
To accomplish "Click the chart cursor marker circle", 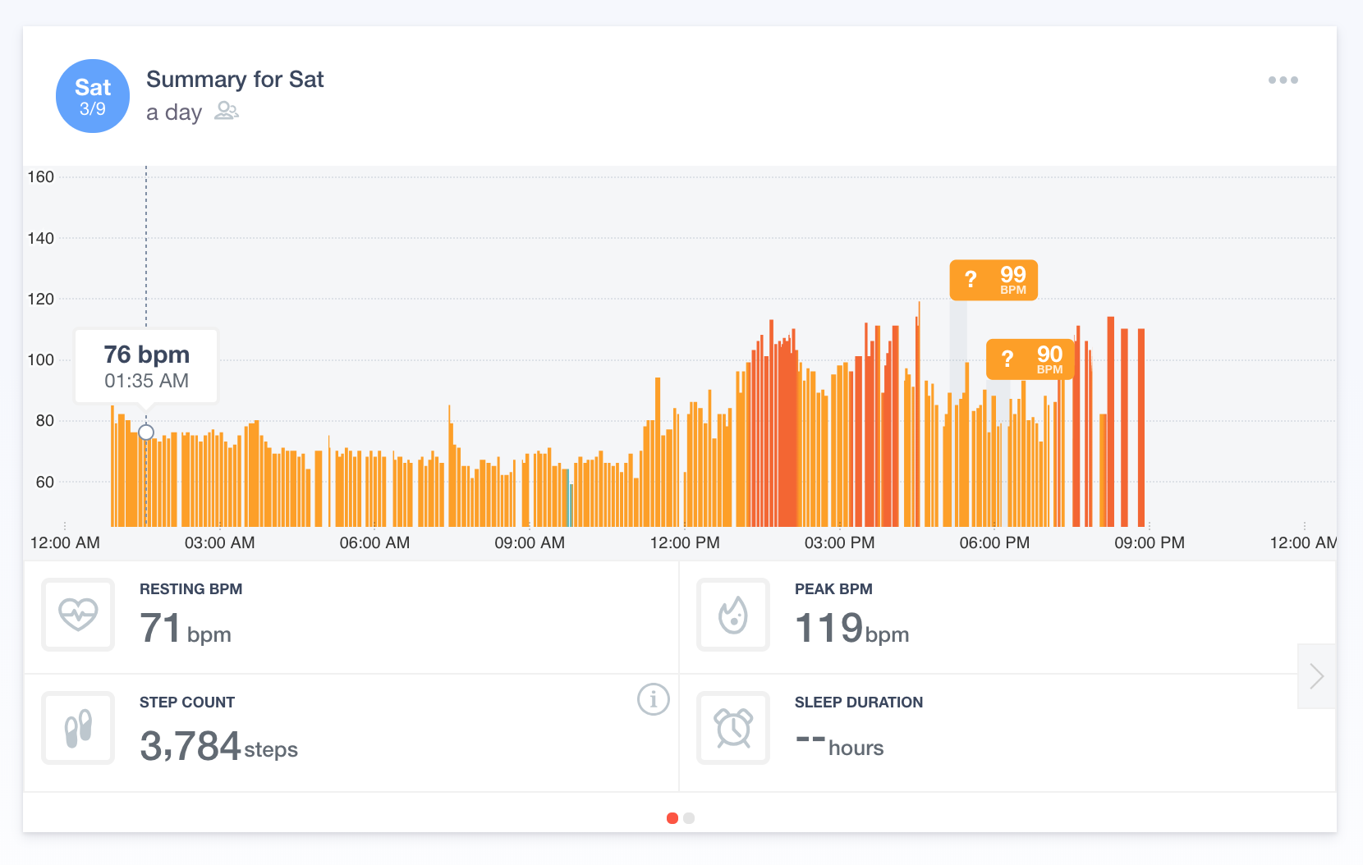I will point(146,432).
